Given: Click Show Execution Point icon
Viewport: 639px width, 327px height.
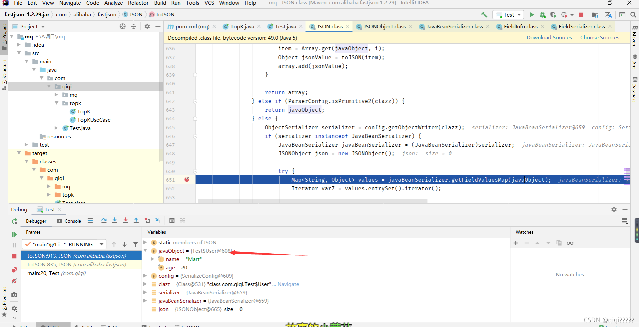Looking at the screenshot, I should click(90, 221).
